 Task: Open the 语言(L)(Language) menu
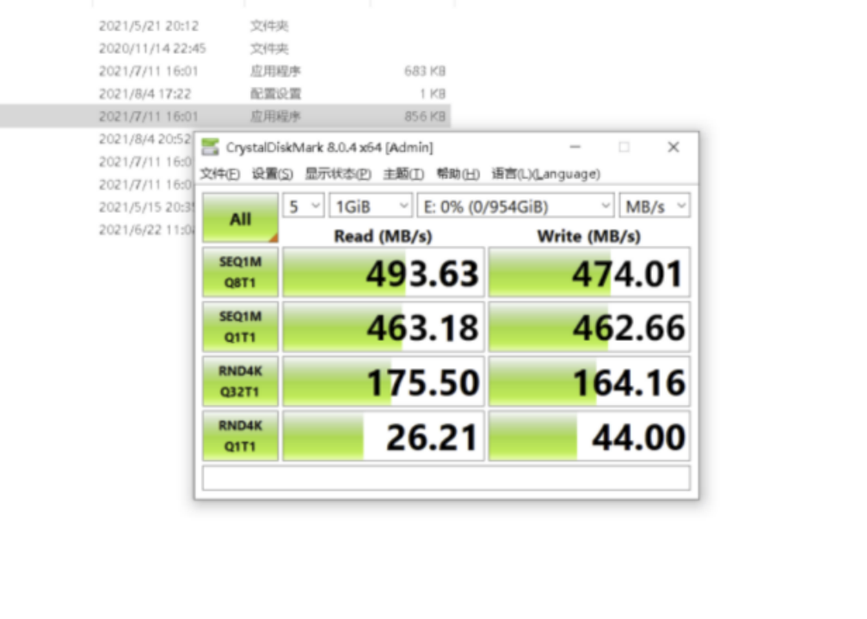click(545, 174)
